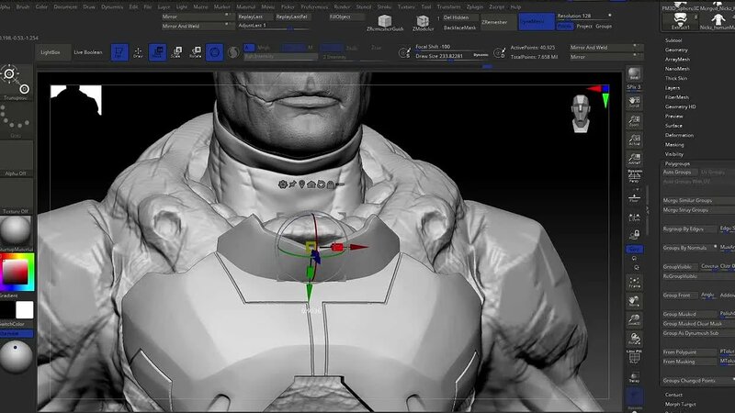Expand the FiberMesh section

click(x=677, y=97)
